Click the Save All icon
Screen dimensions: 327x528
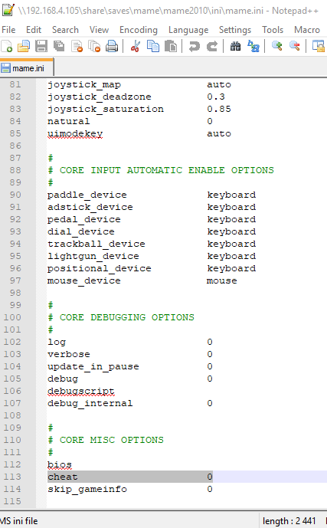(x=59, y=46)
